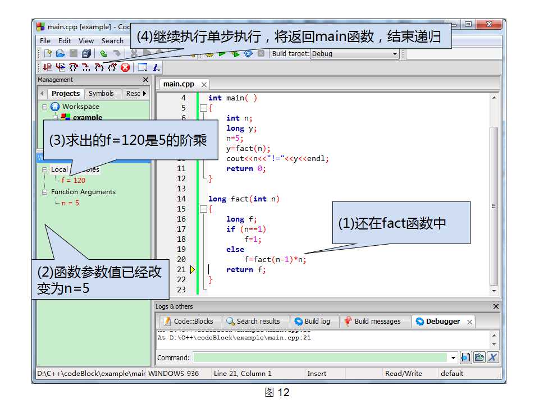Click the left arrow of the Management tabs
The image size is (539, 404).
42,94
